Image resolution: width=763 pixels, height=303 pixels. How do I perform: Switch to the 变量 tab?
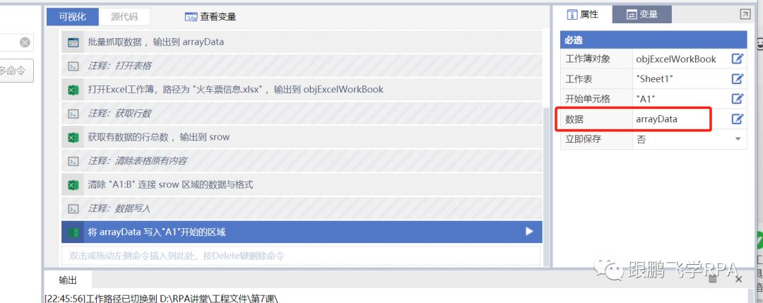[641, 15]
